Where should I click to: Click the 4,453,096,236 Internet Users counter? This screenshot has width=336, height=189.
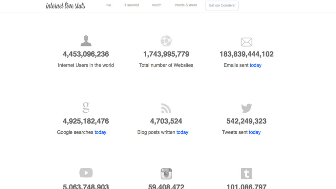[86, 54]
